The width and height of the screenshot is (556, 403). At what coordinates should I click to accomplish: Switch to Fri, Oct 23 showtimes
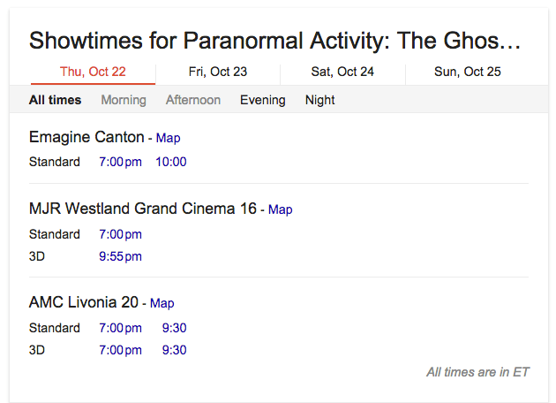point(218,72)
